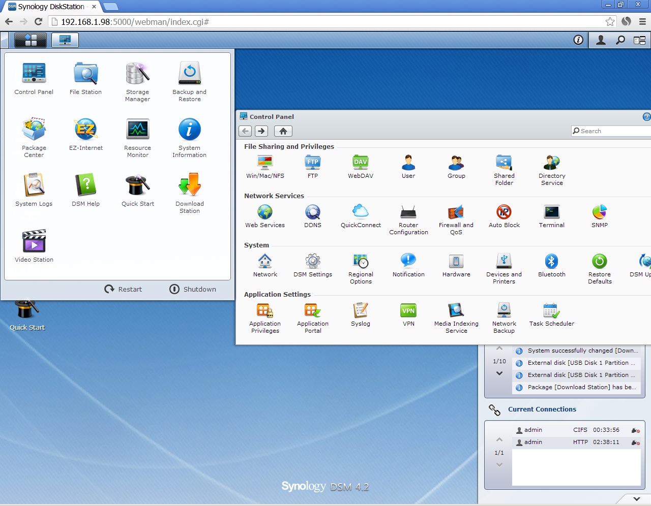Open Firewall and QoS
Image resolution: width=651 pixels, height=506 pixels.
456,220
